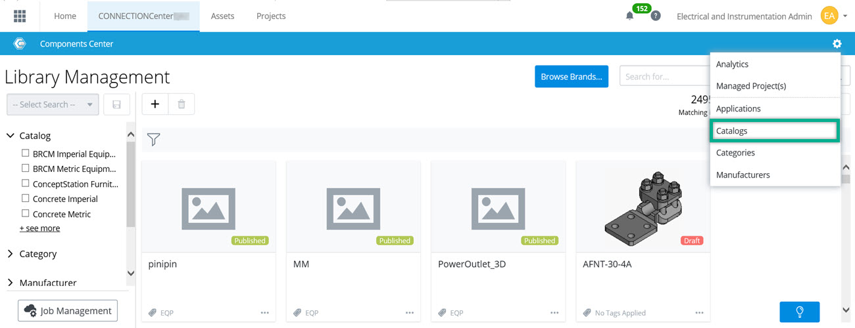The height and width of the screenshot is (328, 855).
Task: Enable the Concrete Imperial catalog filter
Action: (x=26, y=198)
